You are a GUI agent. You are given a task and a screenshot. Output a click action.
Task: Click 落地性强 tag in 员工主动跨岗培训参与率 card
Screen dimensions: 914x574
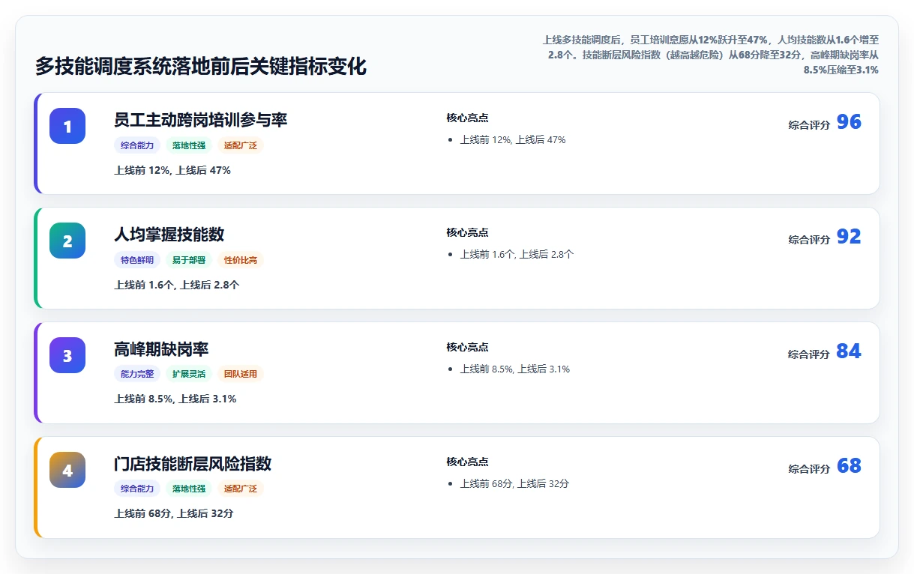[189, 145]
